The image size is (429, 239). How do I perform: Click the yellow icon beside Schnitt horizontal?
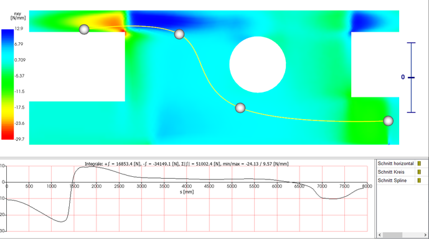[x=419, y=164]
